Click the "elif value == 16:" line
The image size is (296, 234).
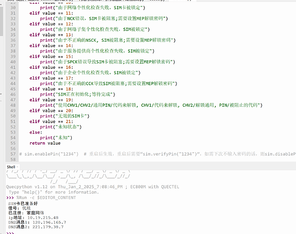[x=51, y=67]
